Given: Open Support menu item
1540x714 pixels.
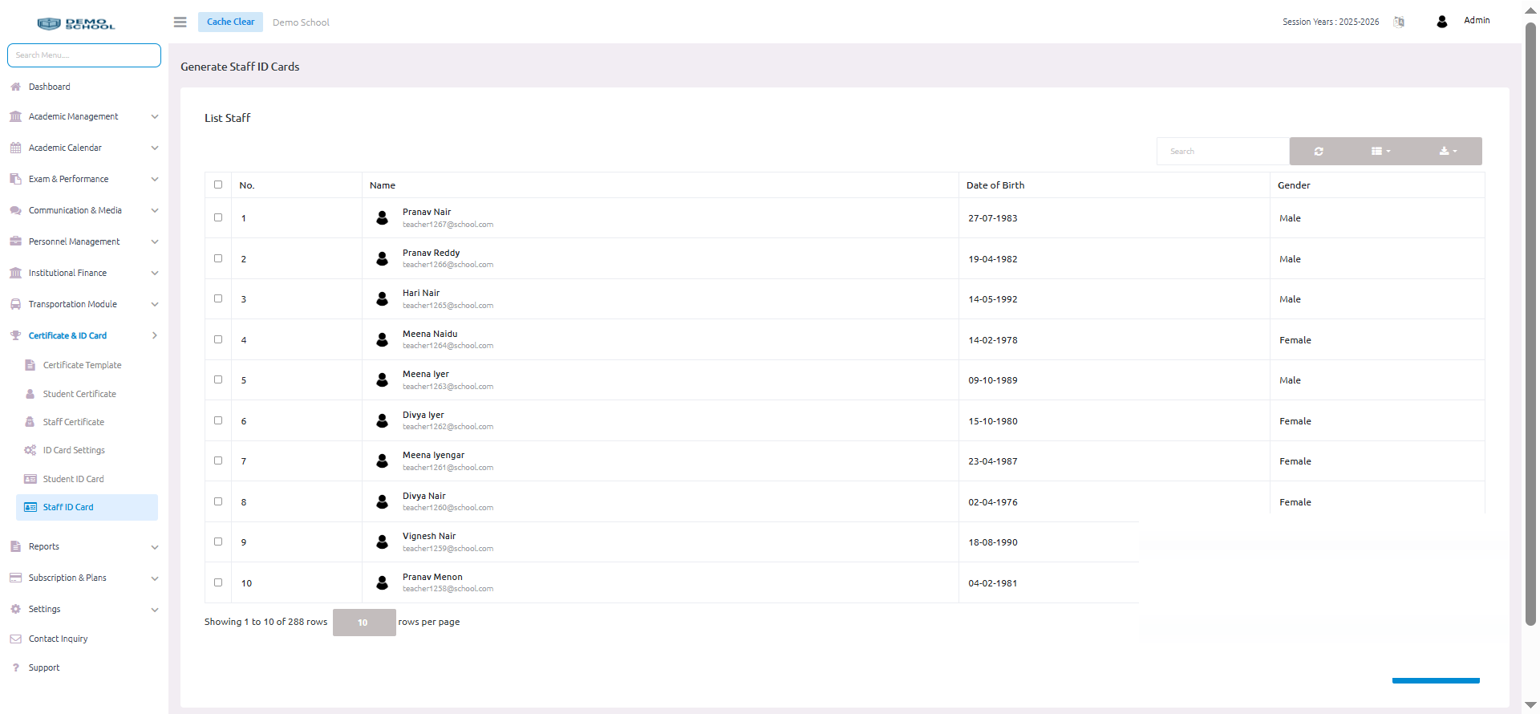Looking at the screenshot, I should pyautogui.click(x=44, y=667).
